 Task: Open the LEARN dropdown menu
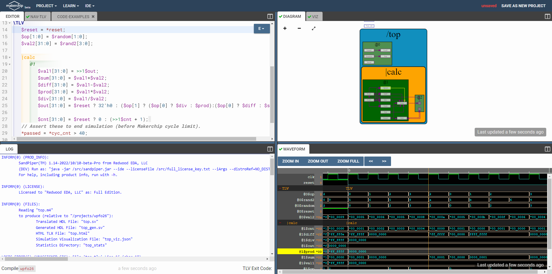tap(71, 6)
